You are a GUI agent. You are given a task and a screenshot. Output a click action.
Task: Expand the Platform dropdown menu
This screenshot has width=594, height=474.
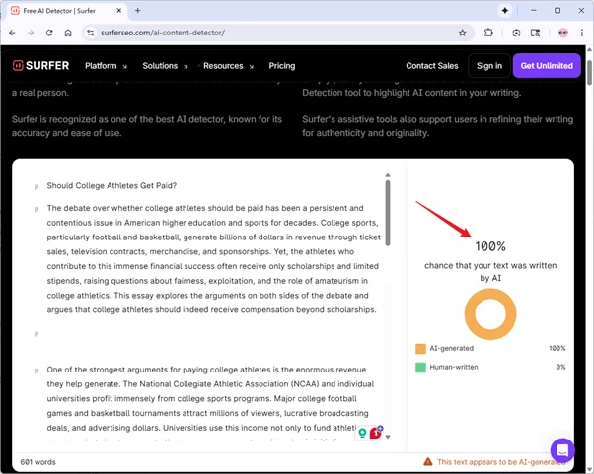(x=107, y=66)
